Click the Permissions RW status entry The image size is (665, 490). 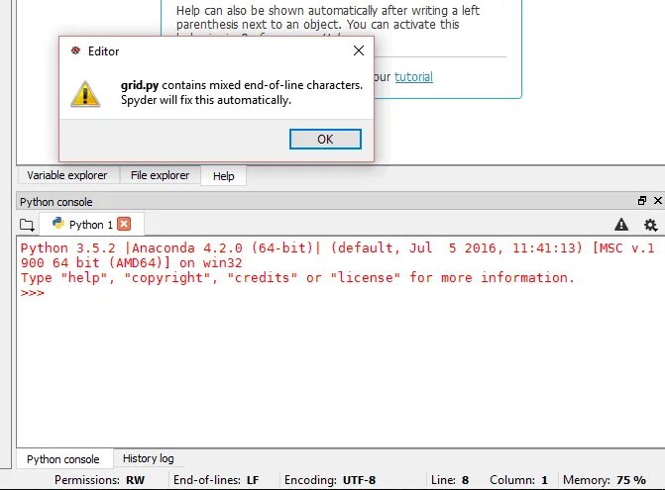[x=100, y=480]
